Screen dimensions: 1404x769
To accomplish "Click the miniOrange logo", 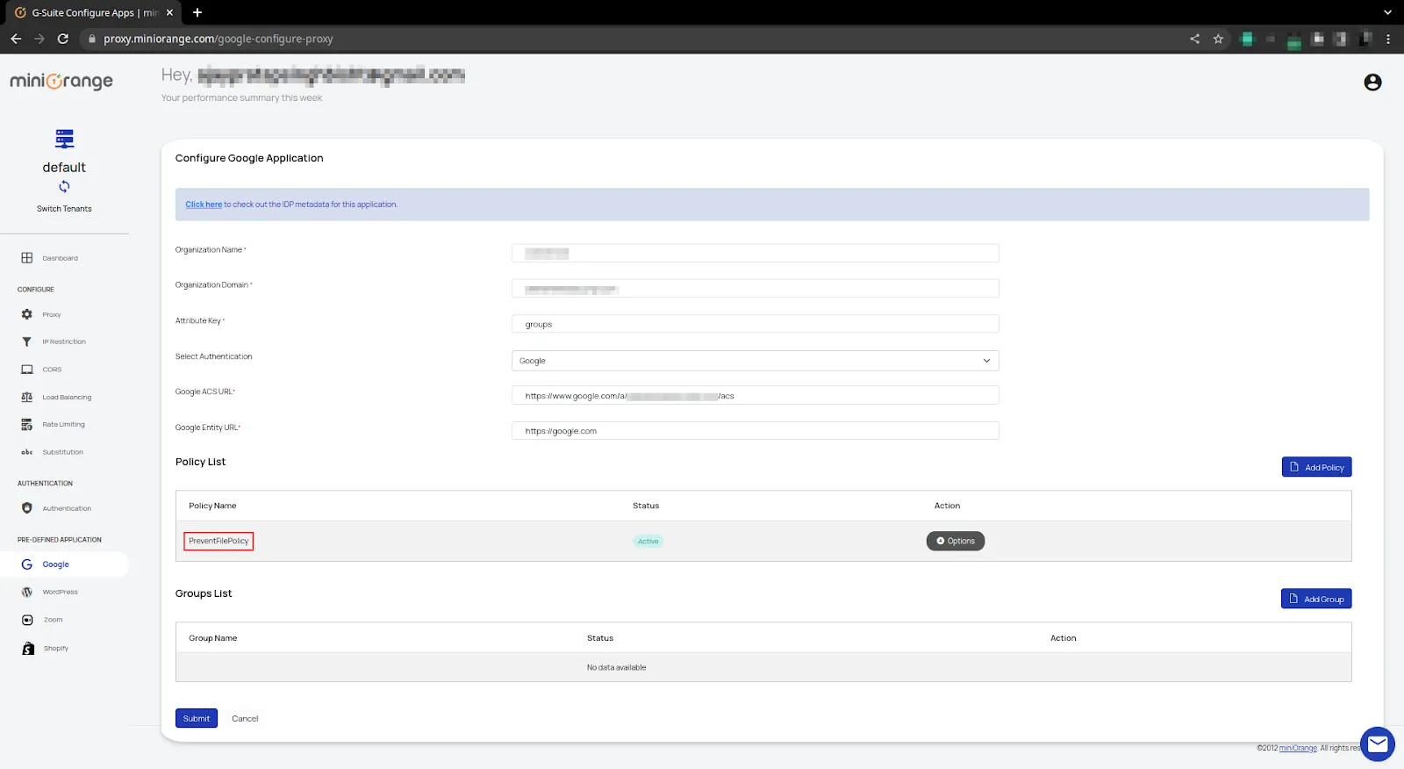I will coord(61,81).
